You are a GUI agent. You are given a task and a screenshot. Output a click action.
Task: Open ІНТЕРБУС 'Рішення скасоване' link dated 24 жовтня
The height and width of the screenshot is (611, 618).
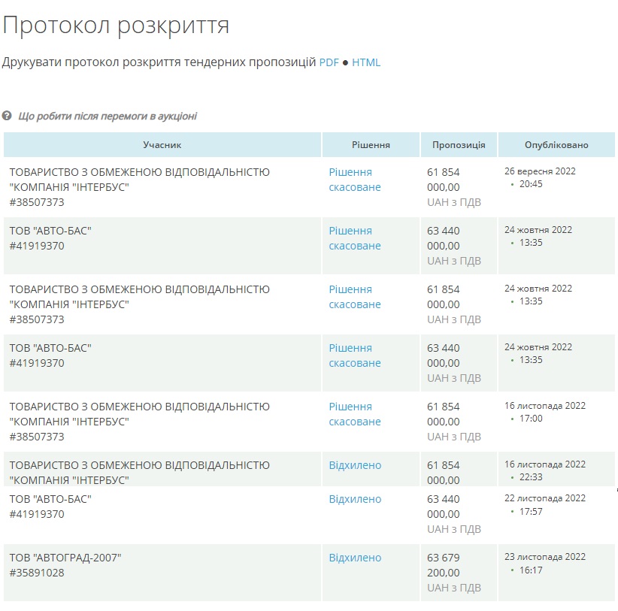pos(355,297)
